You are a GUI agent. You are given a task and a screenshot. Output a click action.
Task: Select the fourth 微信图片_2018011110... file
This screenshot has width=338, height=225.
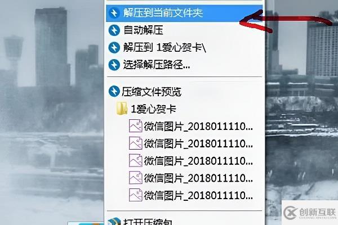[x=191, y=178]
